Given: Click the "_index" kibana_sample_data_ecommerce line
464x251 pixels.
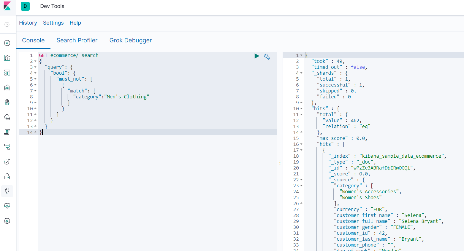Looking at the screenshot, I should 387,156.
